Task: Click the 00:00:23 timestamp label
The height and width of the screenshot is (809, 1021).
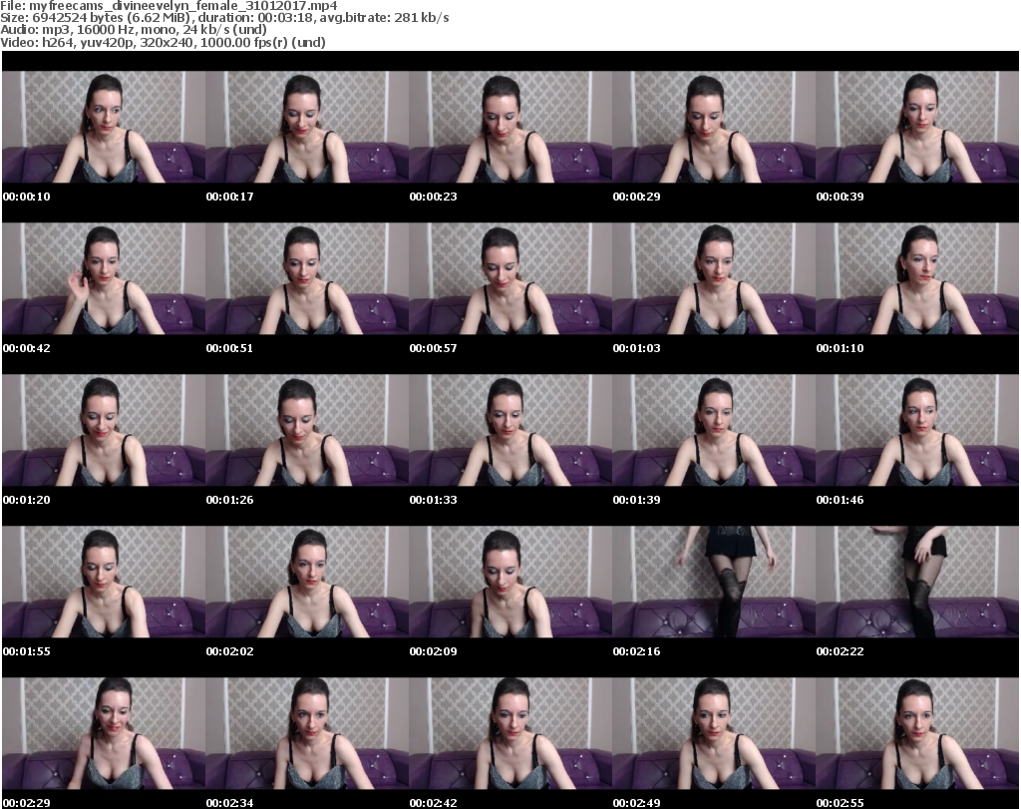Action: click(x=433, y=197)
